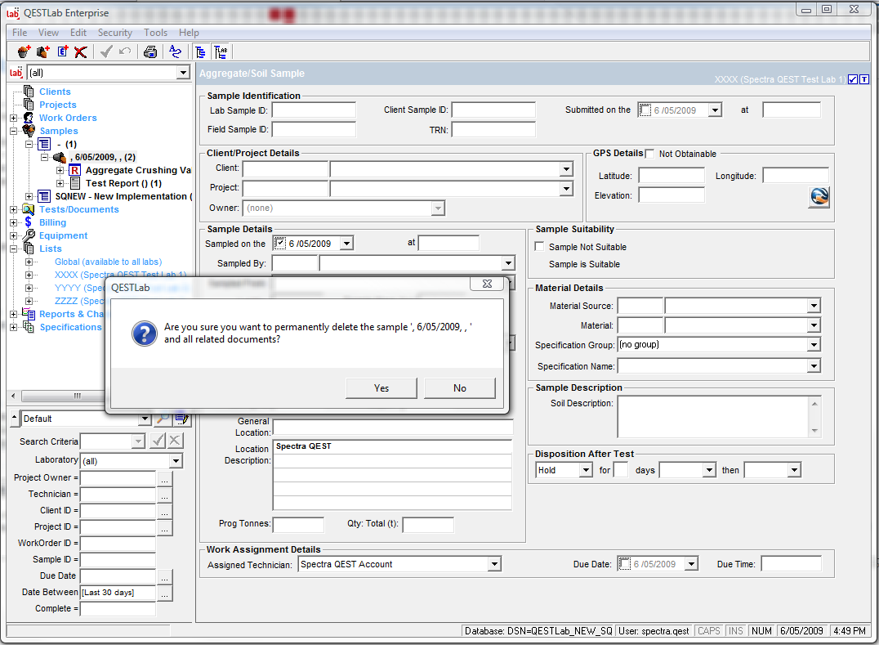Open the Assigned Technician dropdown
The image size is (879, 645).
494,564
